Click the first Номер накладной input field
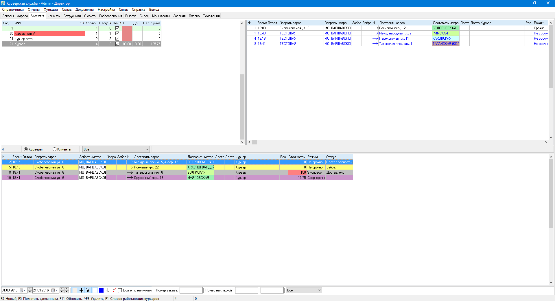Viewport: 555px width, 301px height. [246, 290]
